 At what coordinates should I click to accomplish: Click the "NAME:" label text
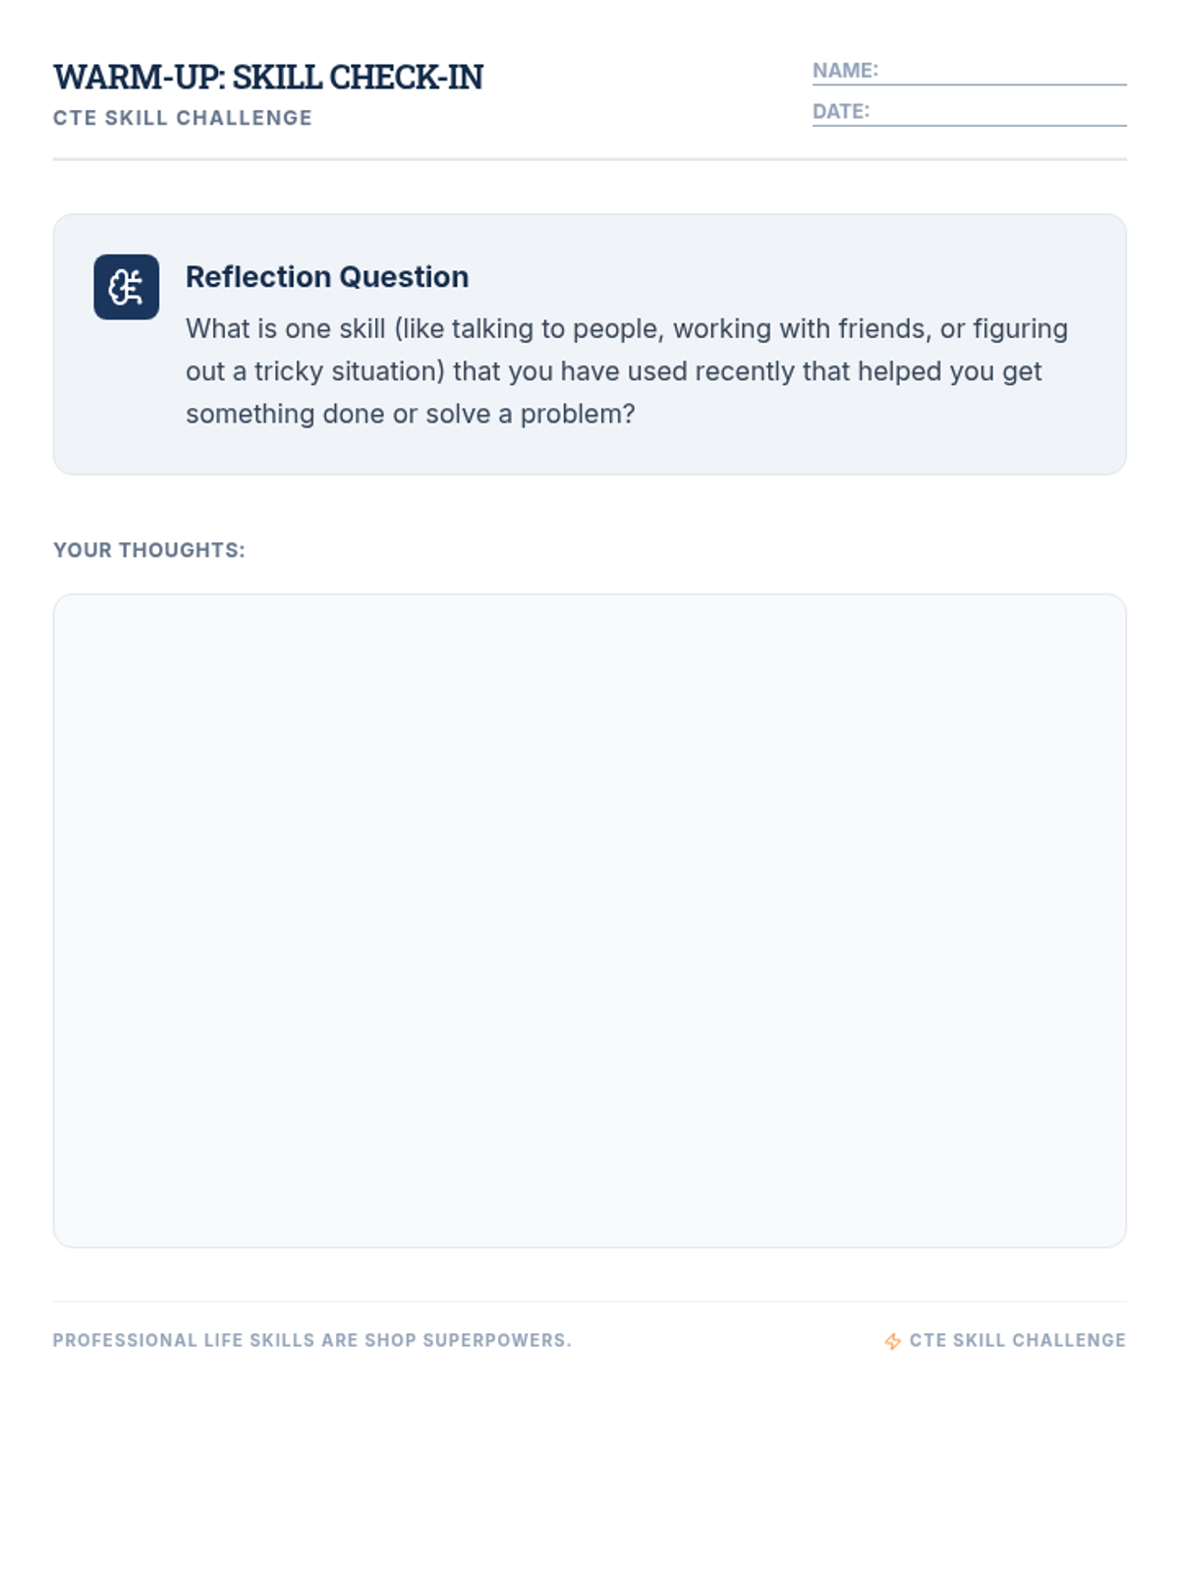[845, 71]
